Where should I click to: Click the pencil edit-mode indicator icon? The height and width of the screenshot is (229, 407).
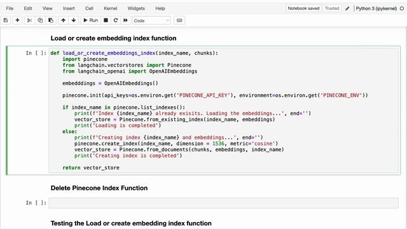347,8
